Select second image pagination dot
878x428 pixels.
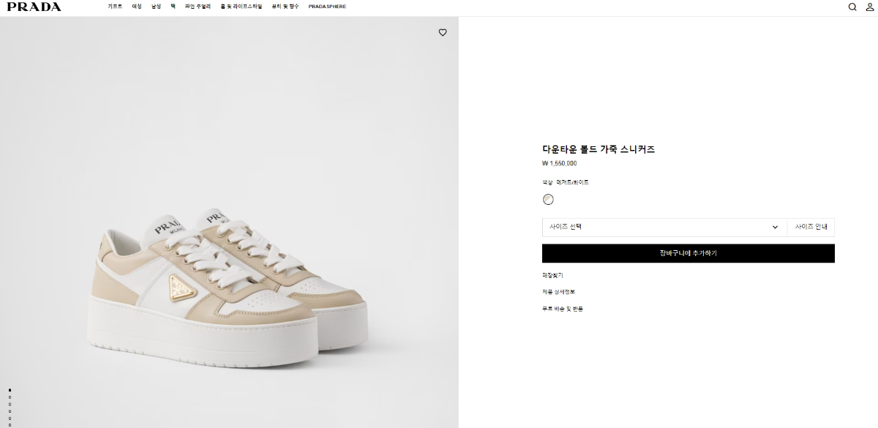[10, 397]
